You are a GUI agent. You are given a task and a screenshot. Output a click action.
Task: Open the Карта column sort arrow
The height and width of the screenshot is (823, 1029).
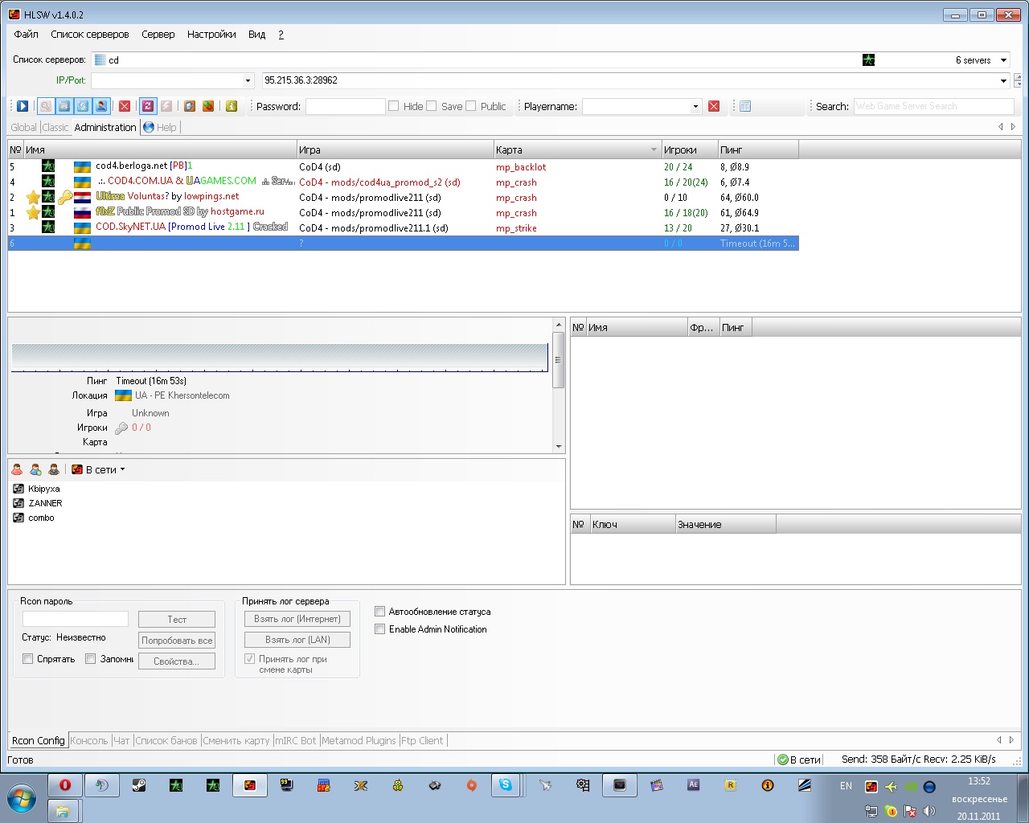point(654,150)
